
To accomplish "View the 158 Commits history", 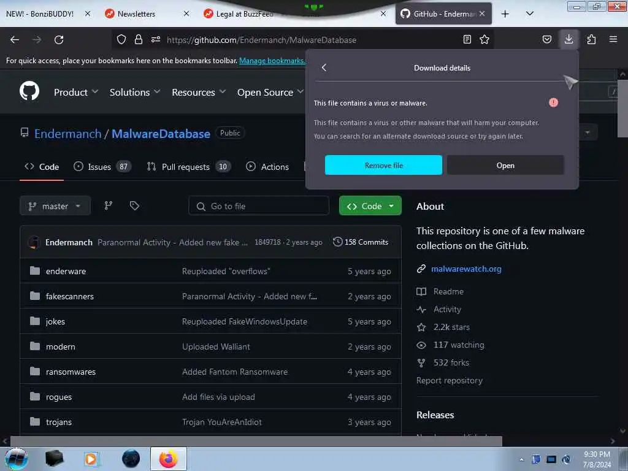I will pos(361,242).
